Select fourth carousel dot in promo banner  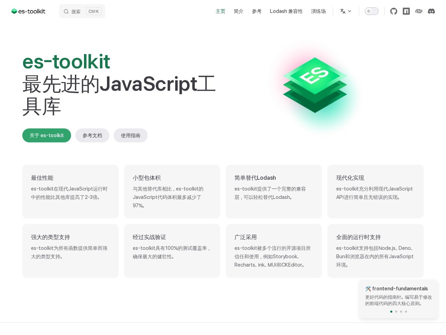pyautogui.click(x=406, y=312)
